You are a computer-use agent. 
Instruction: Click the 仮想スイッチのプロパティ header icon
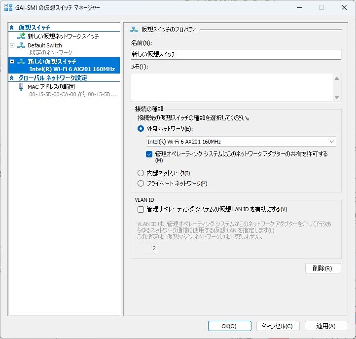(134, 29)
